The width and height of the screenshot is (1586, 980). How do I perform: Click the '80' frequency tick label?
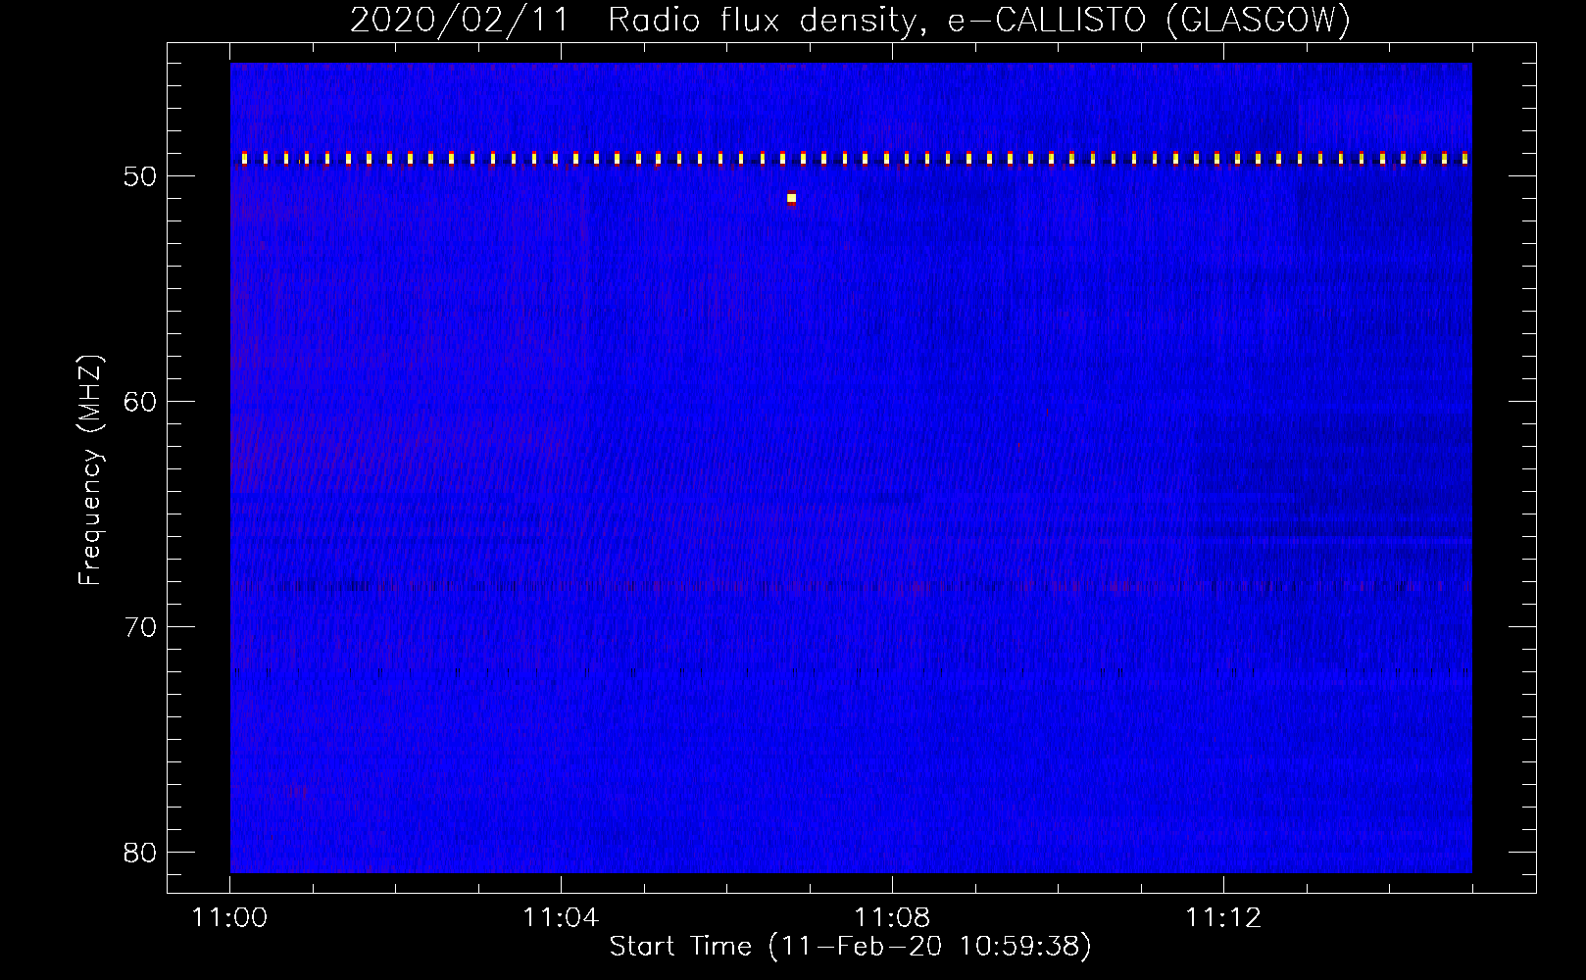tap(141, 853)
